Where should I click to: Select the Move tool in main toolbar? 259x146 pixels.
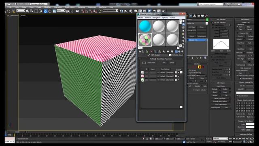(x=45, y=11)
